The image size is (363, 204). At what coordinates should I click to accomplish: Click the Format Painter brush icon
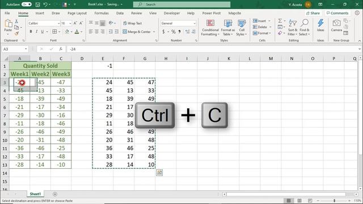(16, 33)
